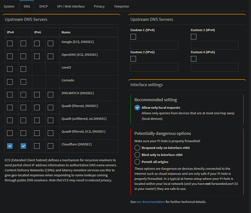Go to the Privacy tab
Image resolution: width=251 pixels, height=213 pixels.
[x=99, y=6]
